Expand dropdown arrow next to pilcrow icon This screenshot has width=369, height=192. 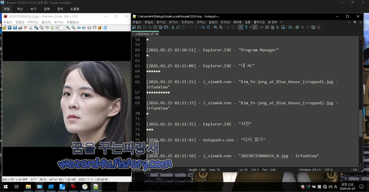[250, 27]
